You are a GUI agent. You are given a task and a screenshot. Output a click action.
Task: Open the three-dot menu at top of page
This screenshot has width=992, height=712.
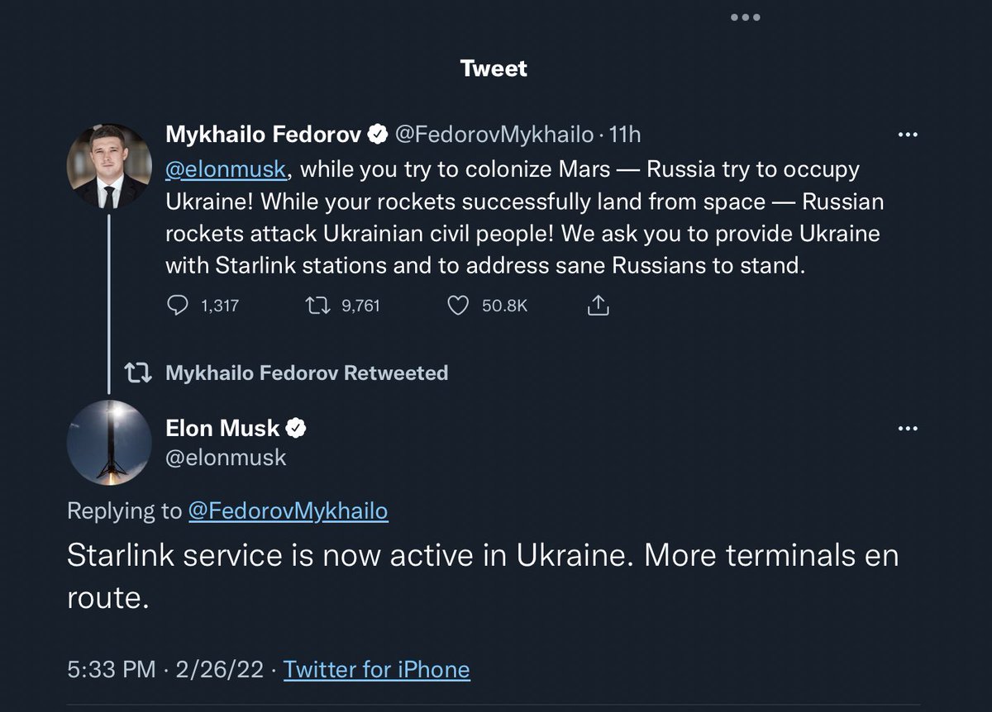(x=745, y=18)
